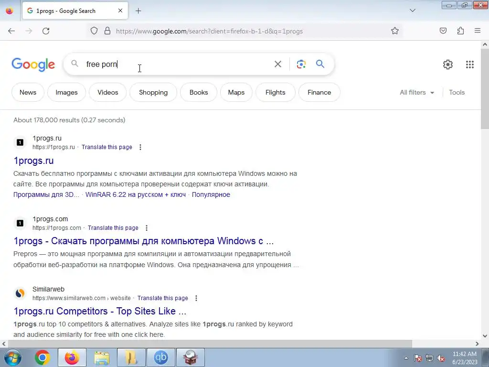This screenshot has width=489, height=367.
Task: Click the forward navigation arrow
Action: tap(29, 31)
